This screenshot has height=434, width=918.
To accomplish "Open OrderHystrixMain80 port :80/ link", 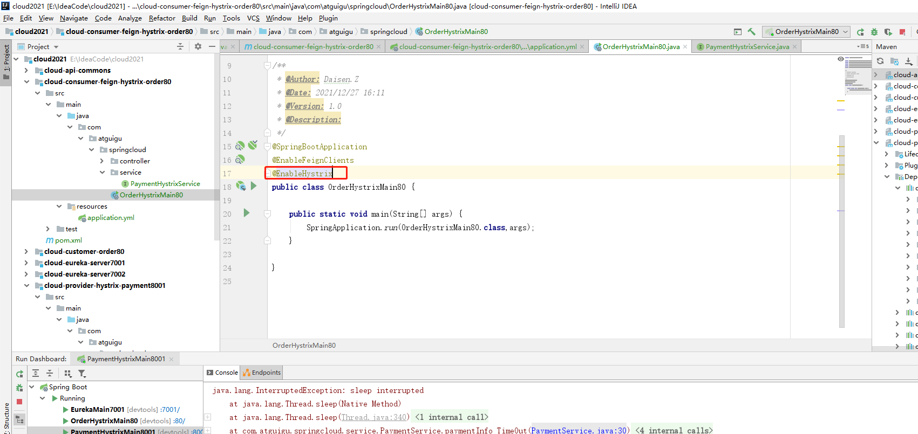I will click(179, 421).
